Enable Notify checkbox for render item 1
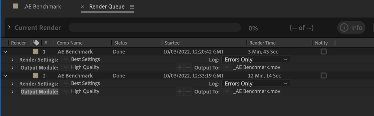This screenshot has width=374, height=116. (x=323, y=51)
